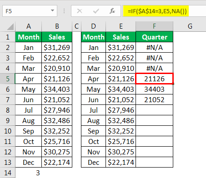Click Sales header cell in column B
The height and width of the screenshot is (178, 206).
[x=57, y=37]
